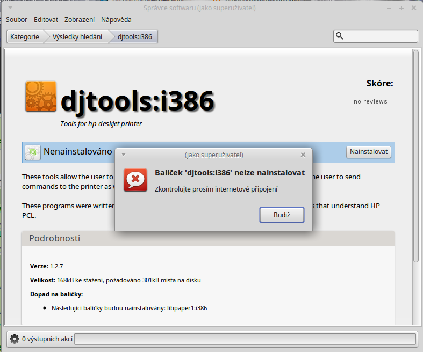Open the Nápověda menu

[x=116, y=20]
